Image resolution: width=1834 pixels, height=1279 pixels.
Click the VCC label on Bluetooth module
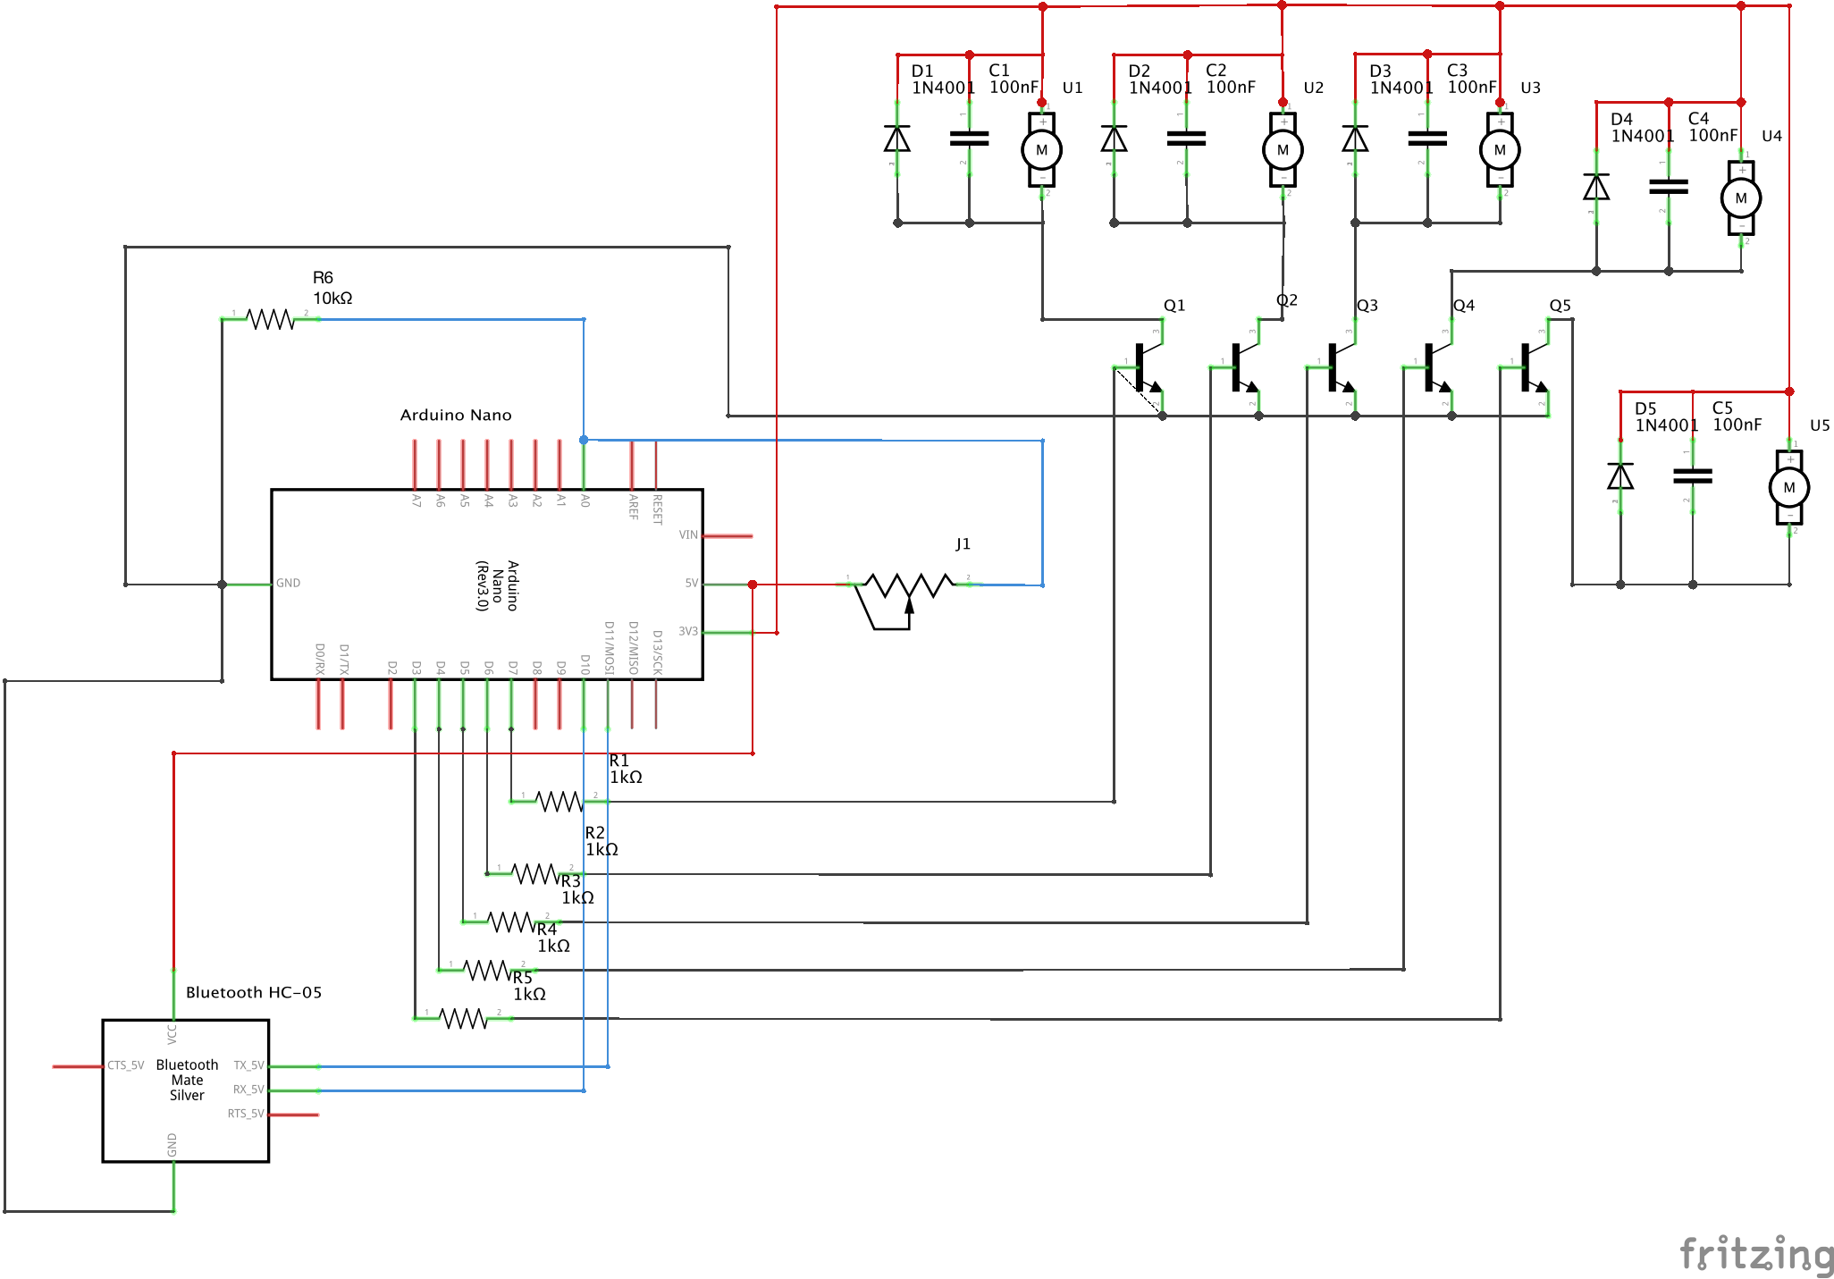(172, 1034)
